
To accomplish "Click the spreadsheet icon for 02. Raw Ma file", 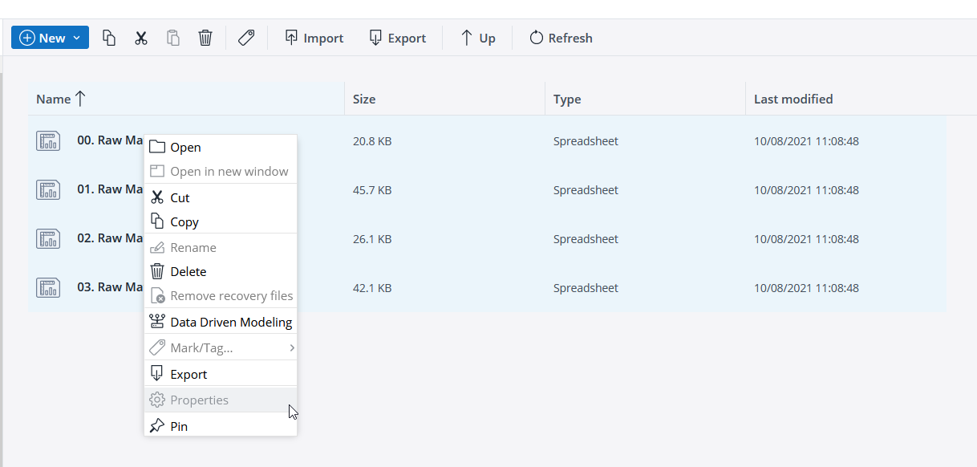I will coord(48,238).
